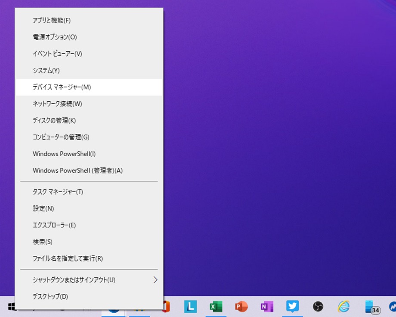Launch PowerPoint from the taskbar
396x317 pixels.
[241, 307]
